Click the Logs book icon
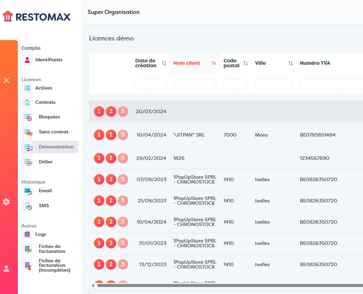The width and height of the screenshot is (363, 294). pos(27,234)
